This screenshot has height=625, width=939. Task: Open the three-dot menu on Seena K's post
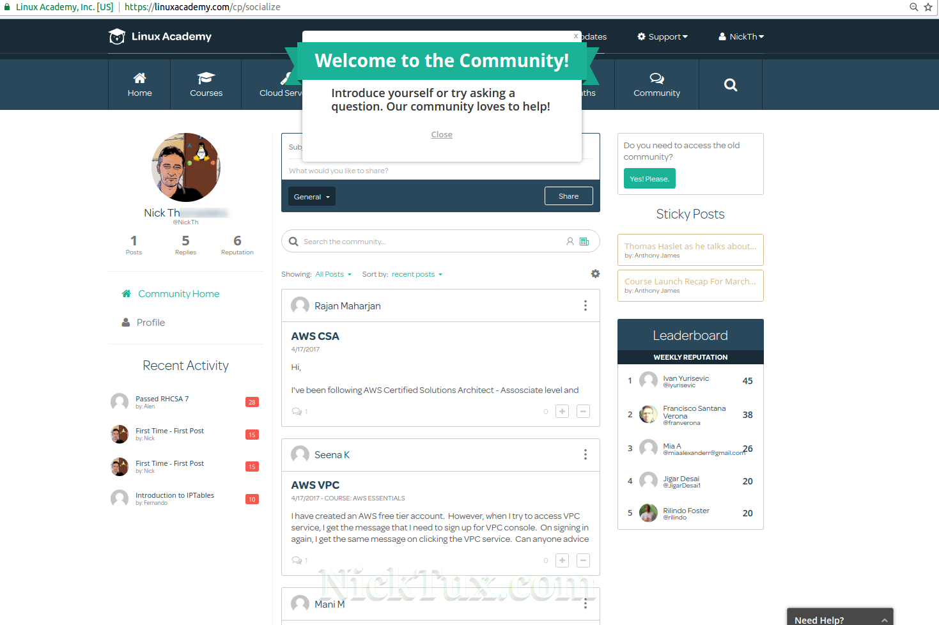coord(585,454)
